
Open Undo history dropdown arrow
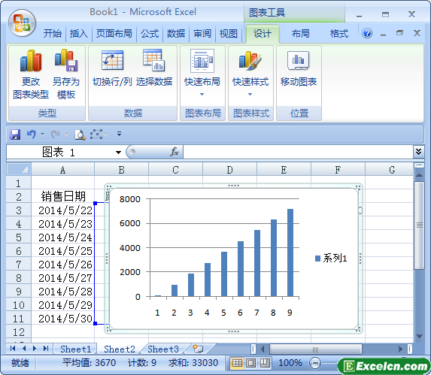pyautogui.click(x=42, y=135)
